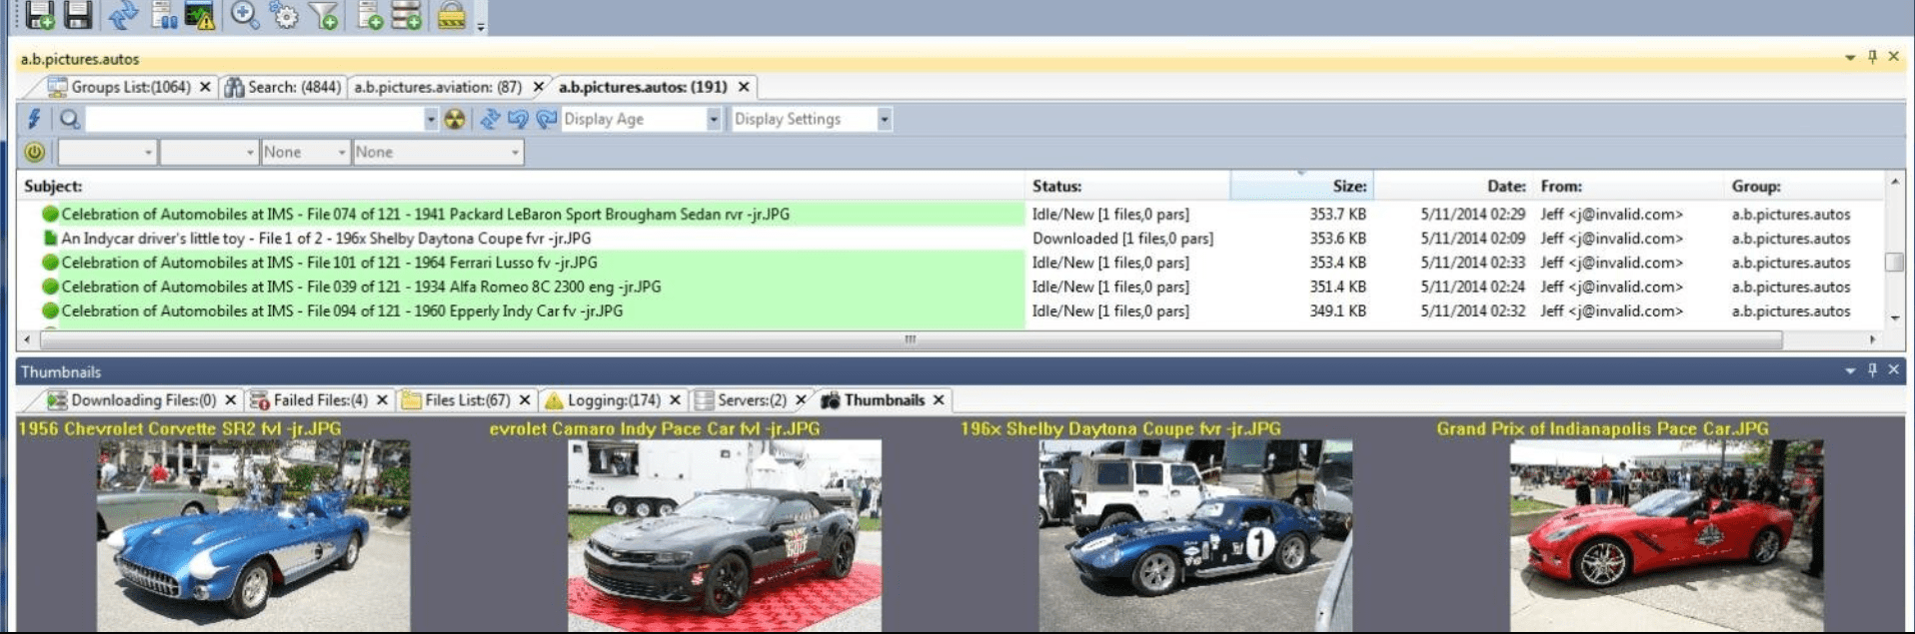Open the narrow None dropdown

click(305, 152)
